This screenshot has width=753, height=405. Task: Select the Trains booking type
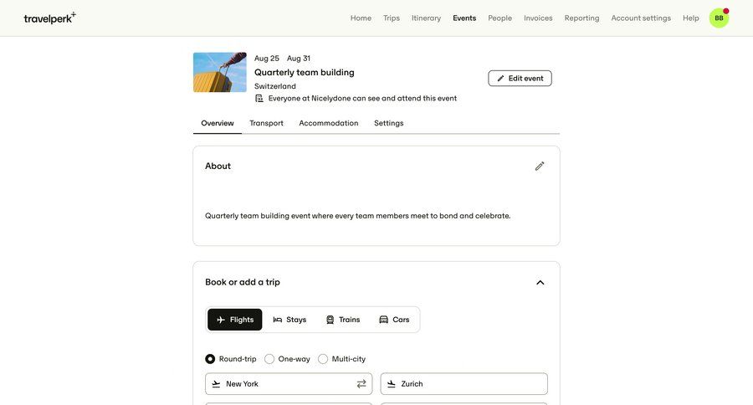click(x=342, y=320)
